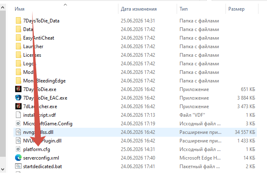This screenshot has width=267, height=180.
Task: Click the serverconfig.xml Edge icon
Action: 18,158
